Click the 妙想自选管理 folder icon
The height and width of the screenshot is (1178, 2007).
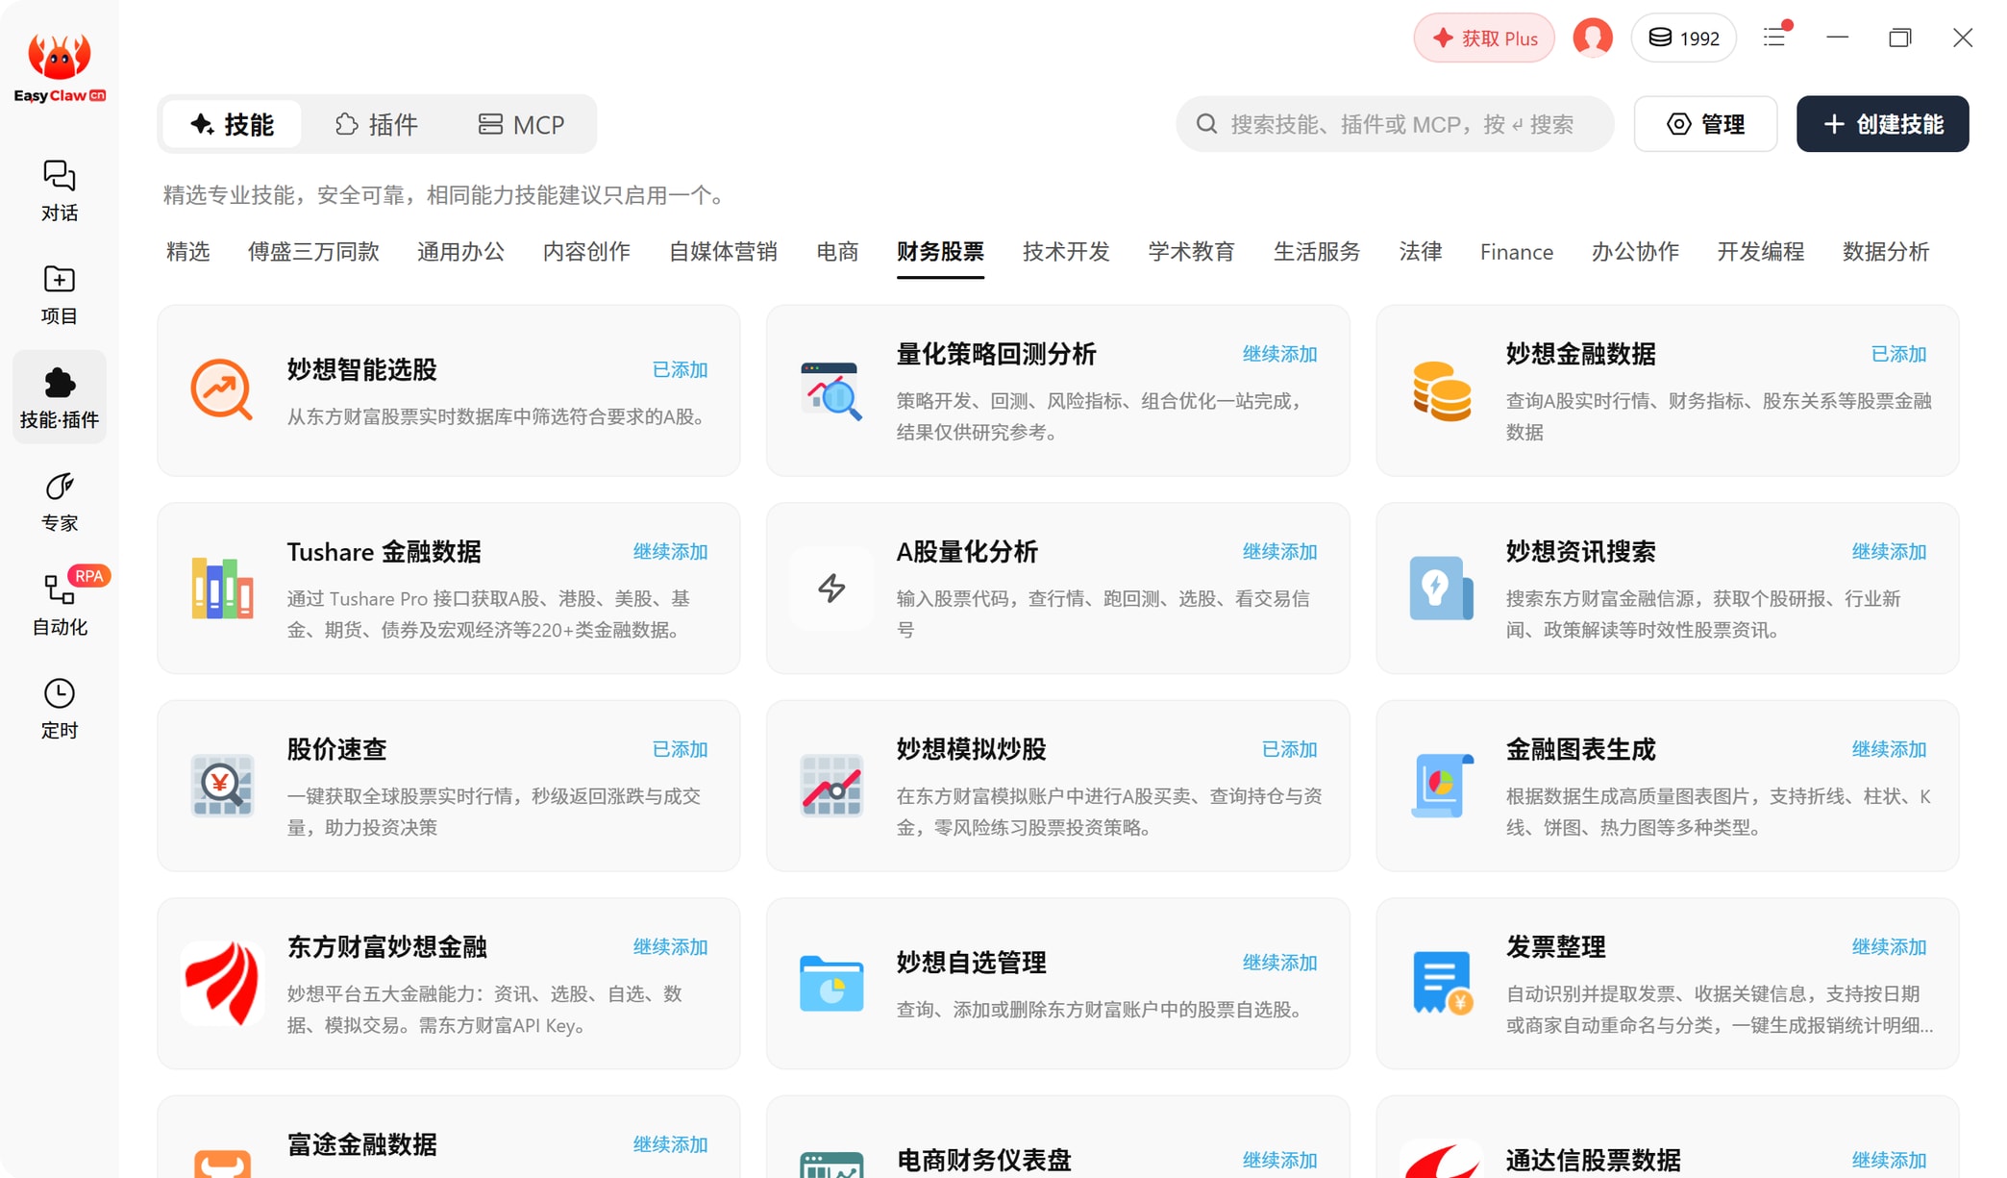coord(830,983)
